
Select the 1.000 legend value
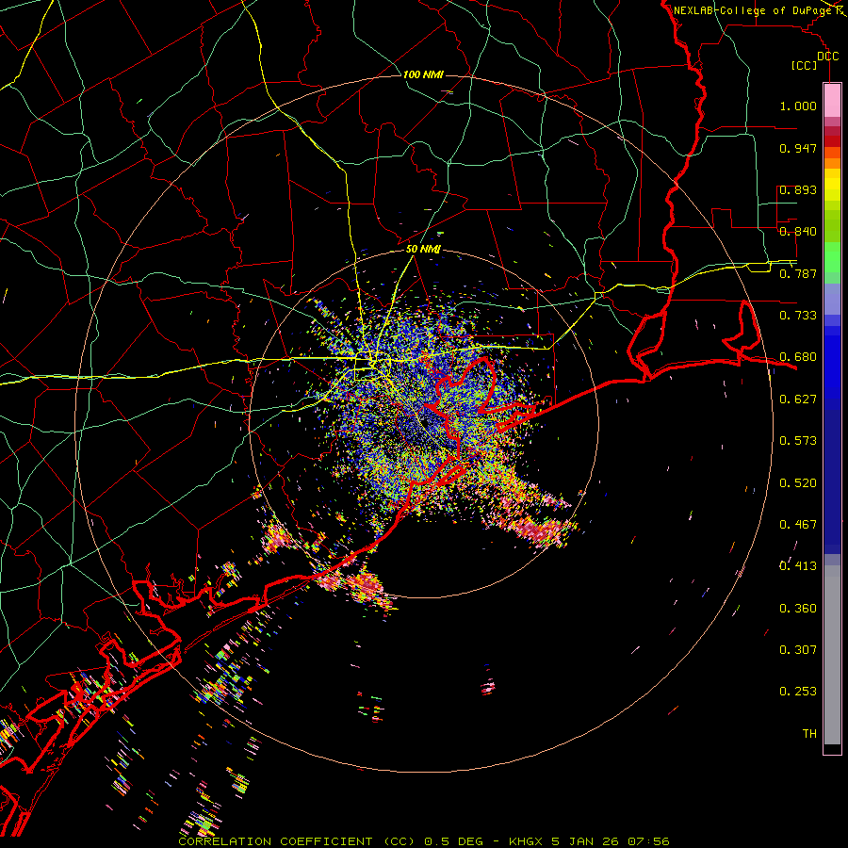(798, 106)
